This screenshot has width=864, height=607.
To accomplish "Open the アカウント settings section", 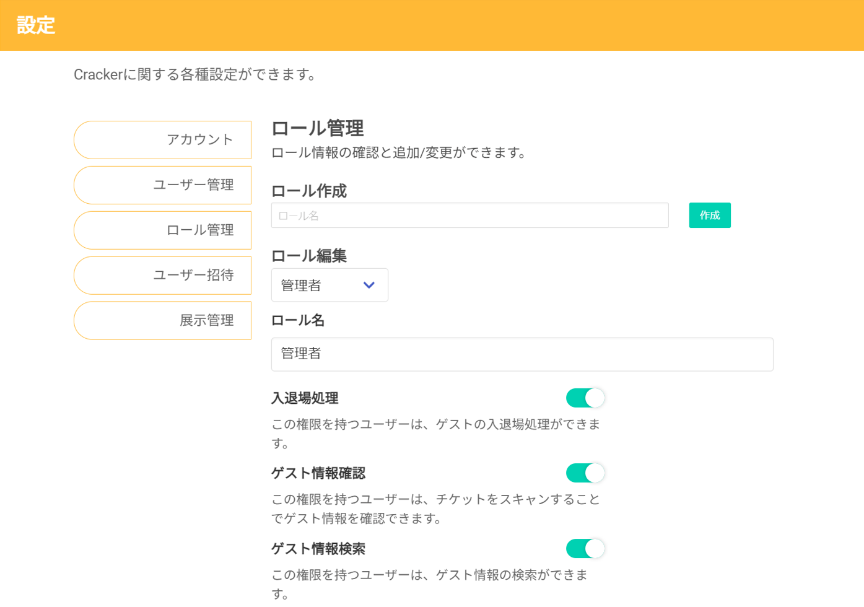I will (163, 140).
